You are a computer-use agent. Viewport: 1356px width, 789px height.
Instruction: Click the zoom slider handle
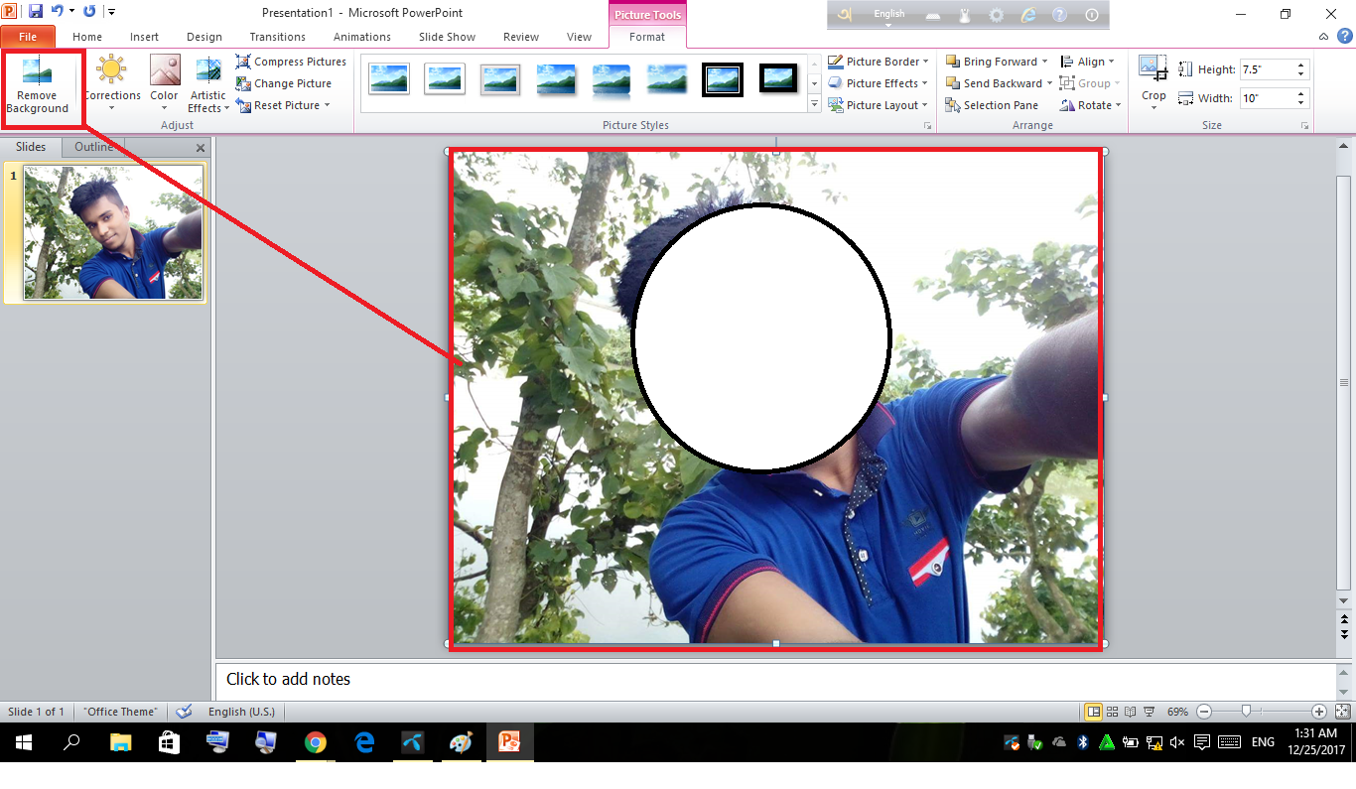[x=1246, y=712]
